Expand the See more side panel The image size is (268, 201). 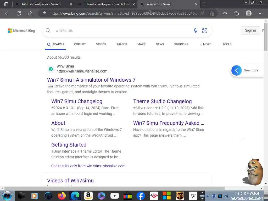tap(247, 70)
